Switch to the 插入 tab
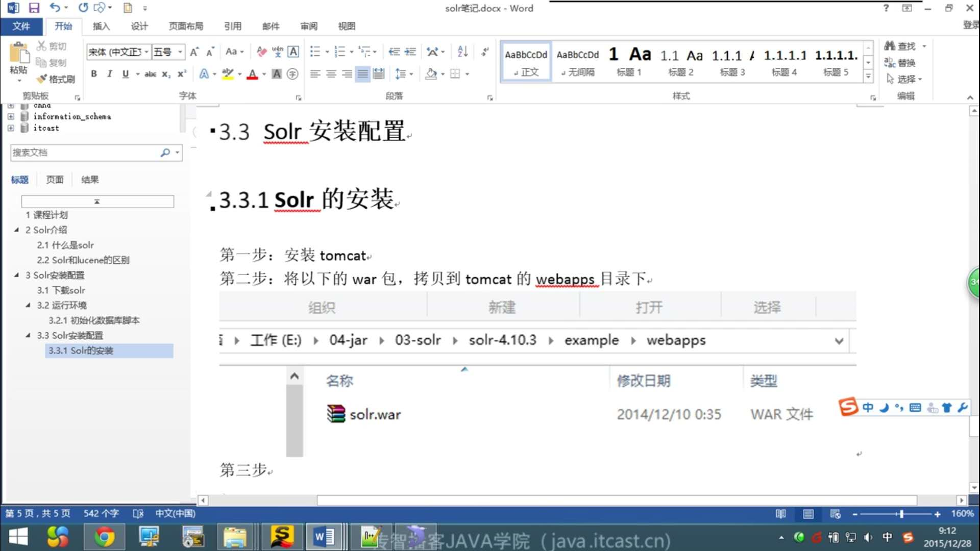 101,26
